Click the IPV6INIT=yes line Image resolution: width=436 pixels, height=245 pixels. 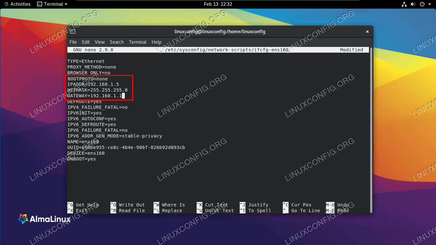point(85,113)
